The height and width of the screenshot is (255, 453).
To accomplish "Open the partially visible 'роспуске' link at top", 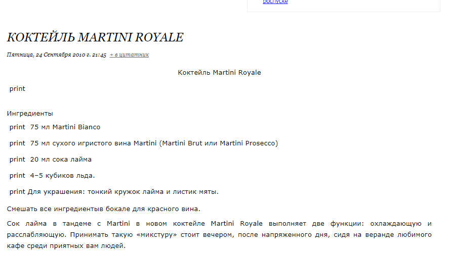I will [x=275, y=2].
